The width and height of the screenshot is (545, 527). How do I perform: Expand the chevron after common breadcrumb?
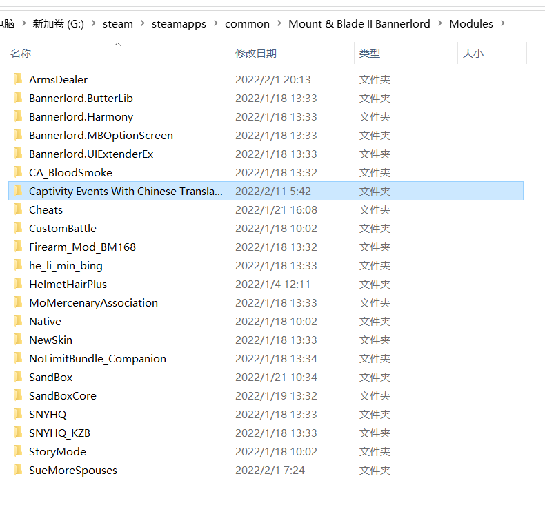279,23
